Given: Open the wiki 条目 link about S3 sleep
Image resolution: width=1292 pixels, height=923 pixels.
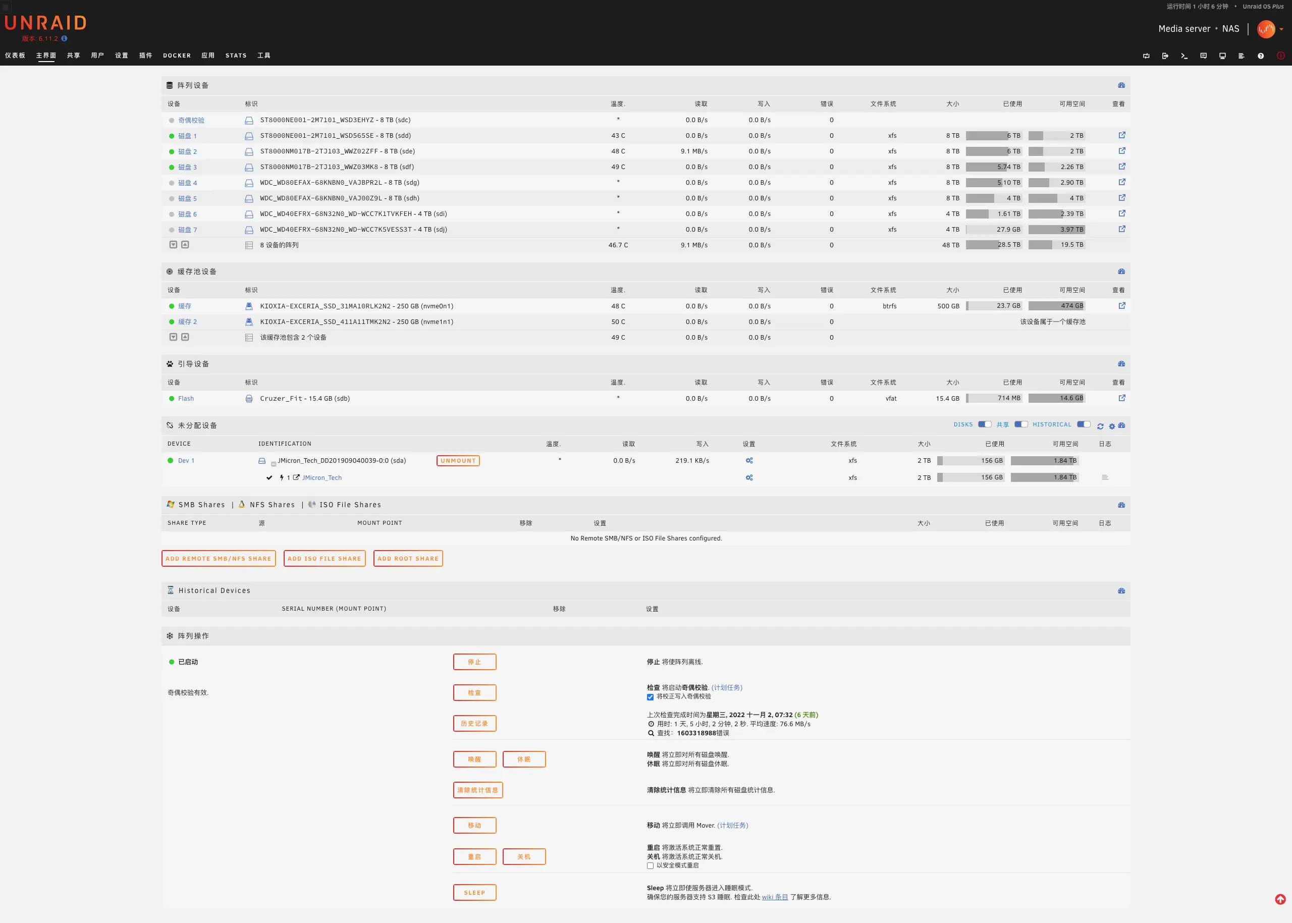Looking at the screenshot, I should [774, 896].
